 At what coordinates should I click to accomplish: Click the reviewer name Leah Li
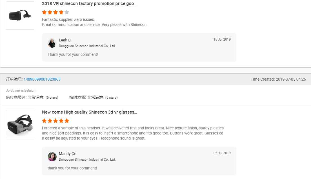[65, 40]
